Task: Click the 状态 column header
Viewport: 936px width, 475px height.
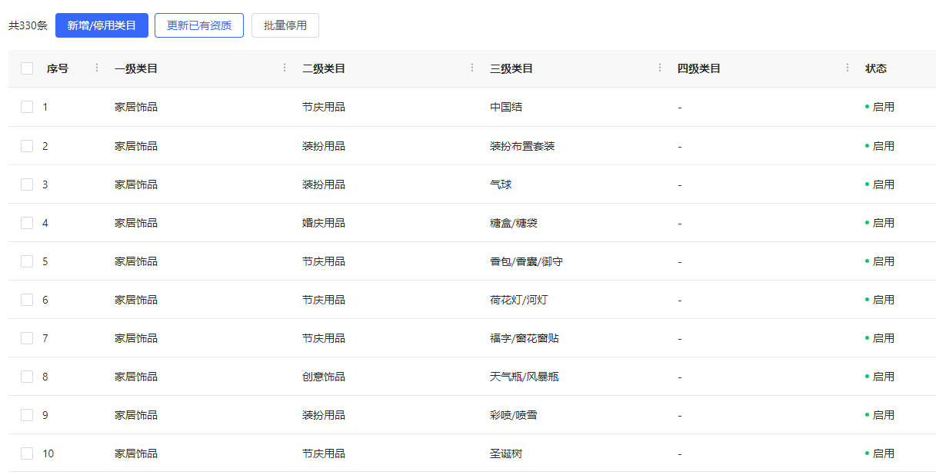Action: click(876, 68)
